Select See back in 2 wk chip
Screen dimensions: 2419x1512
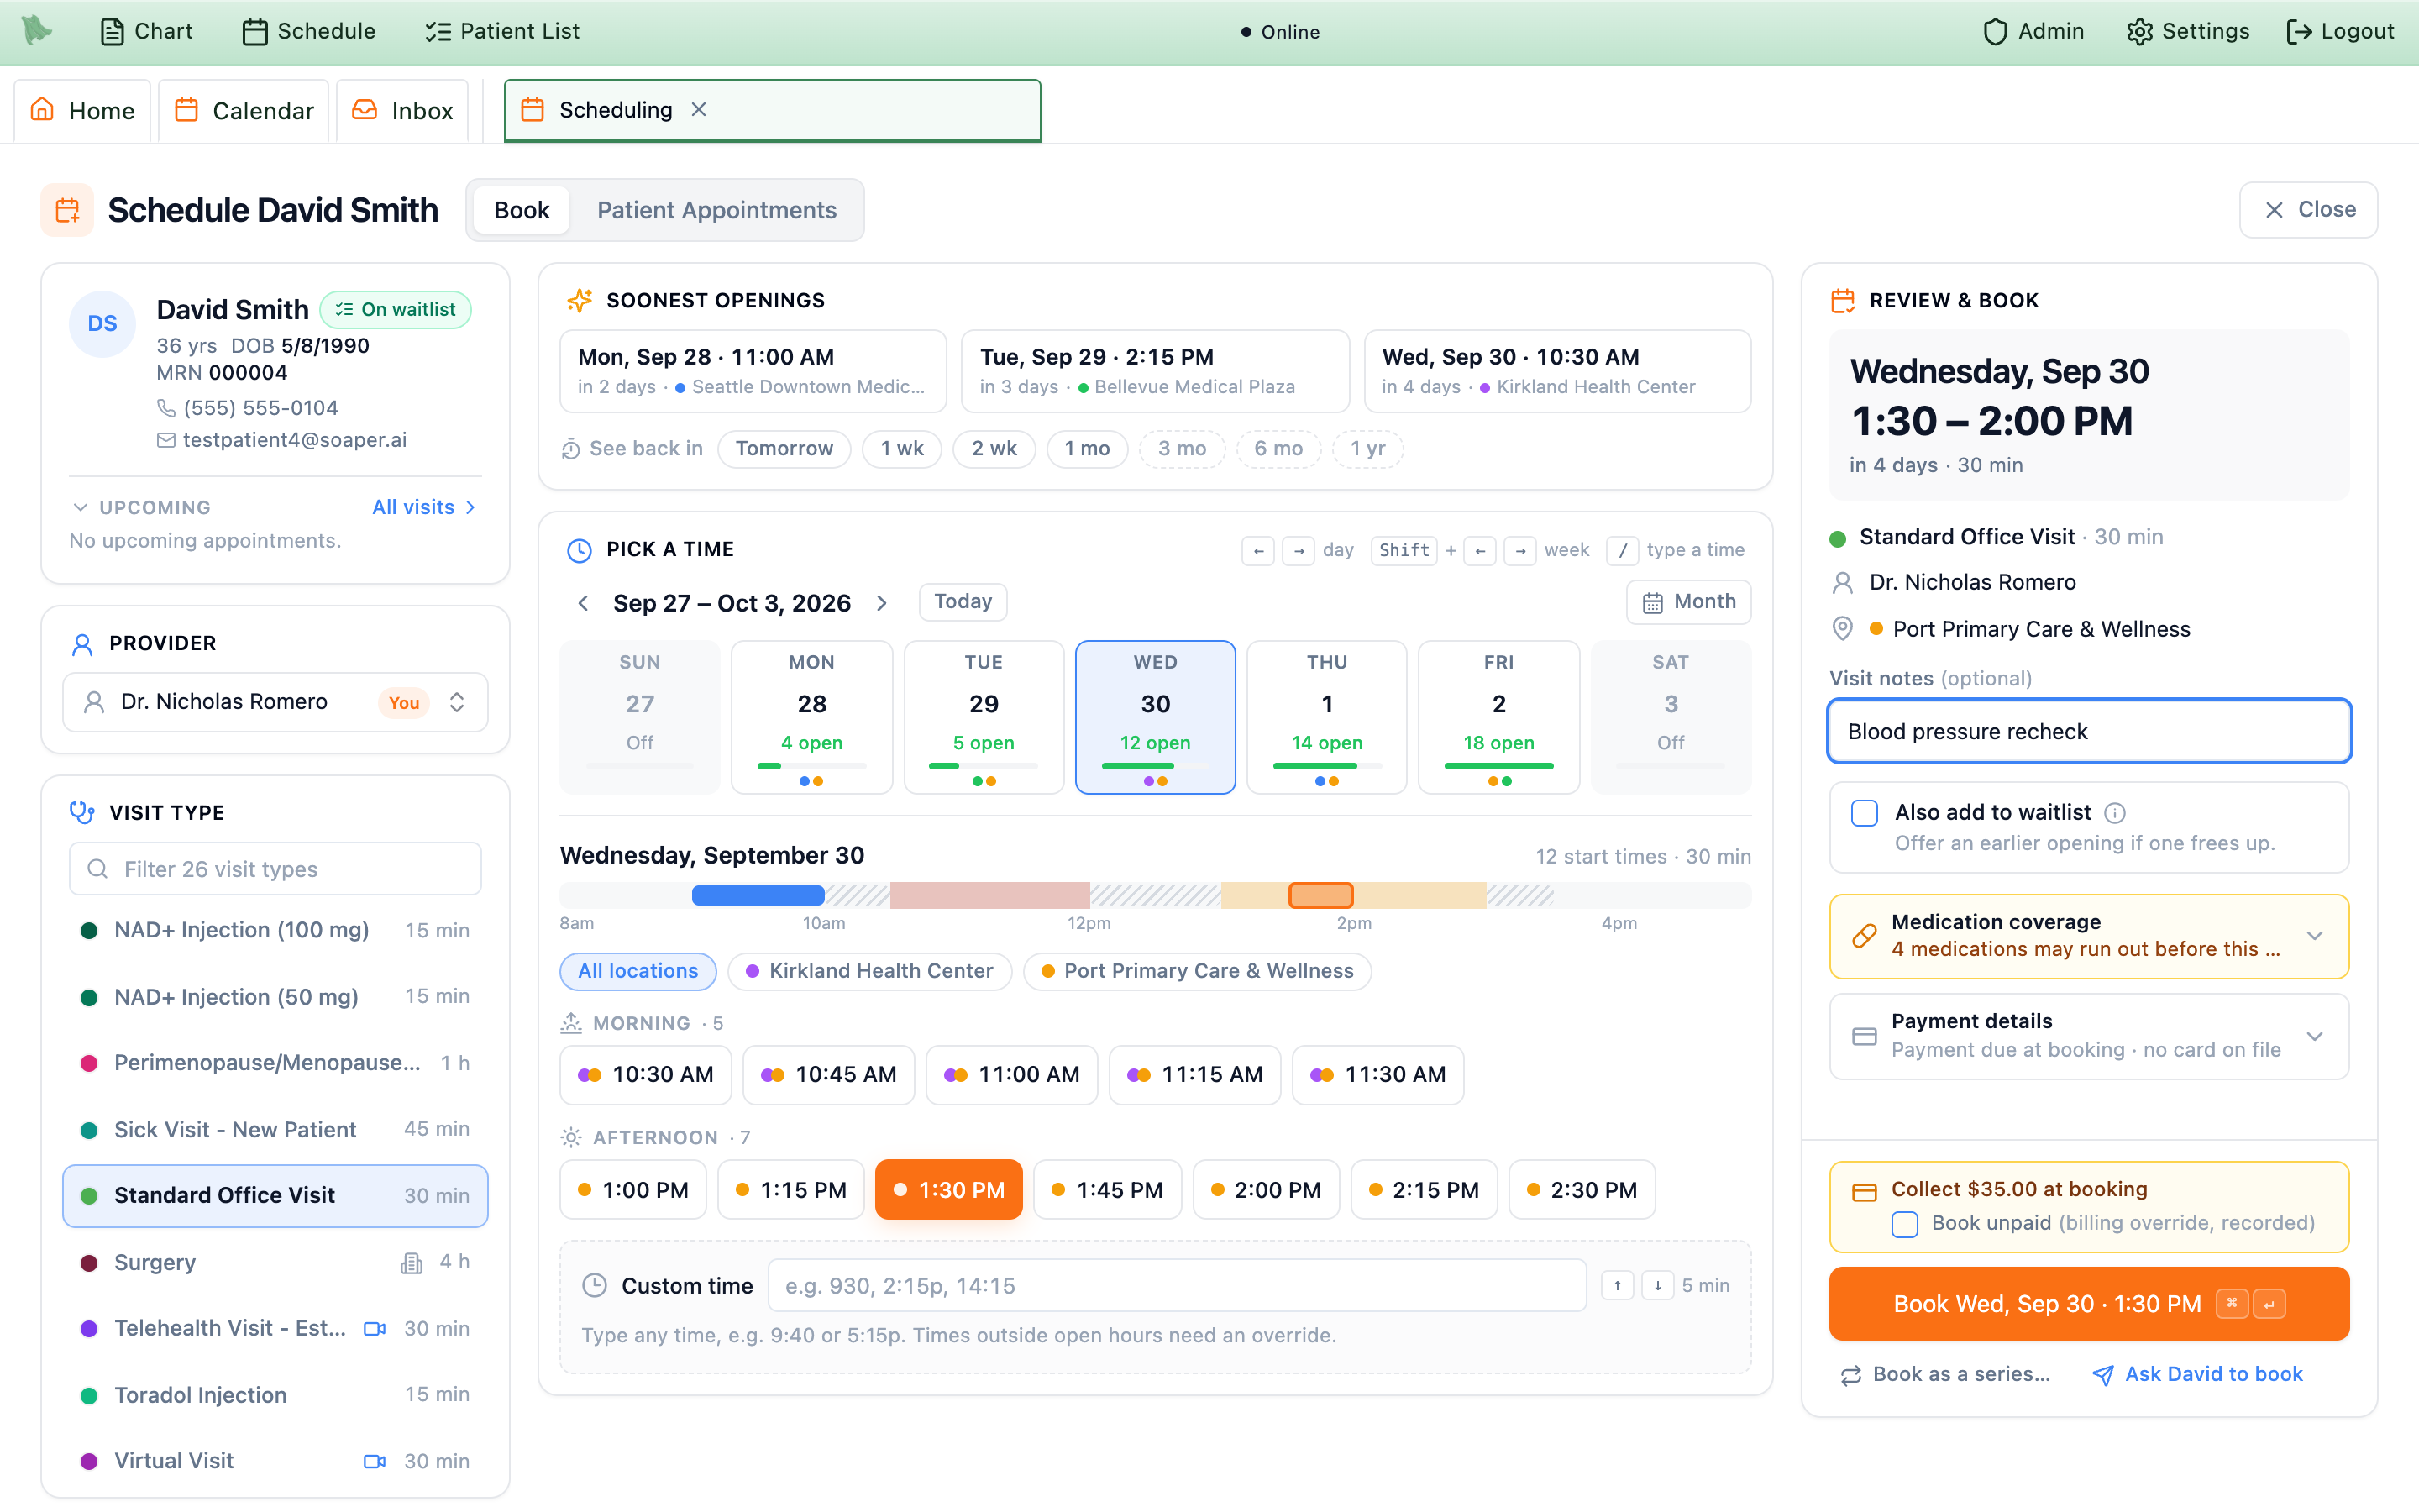(994, 449)
